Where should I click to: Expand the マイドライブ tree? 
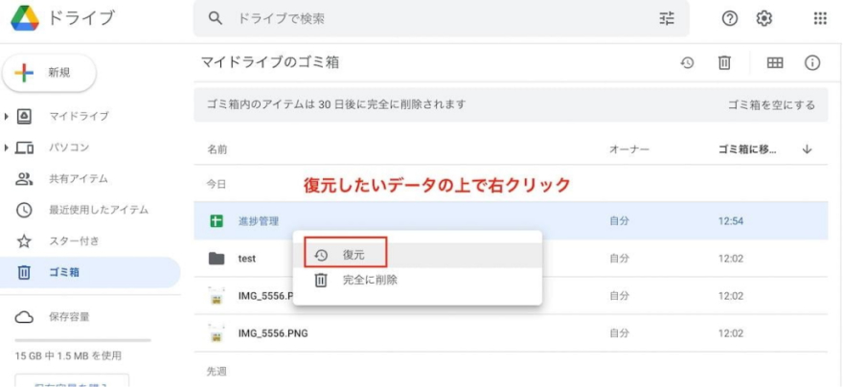(x=7, y=116)
